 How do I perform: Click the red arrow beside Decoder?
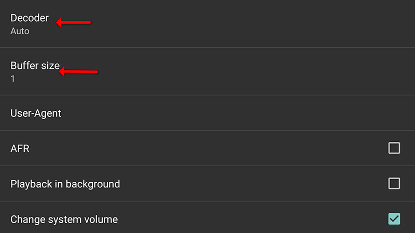74,23
